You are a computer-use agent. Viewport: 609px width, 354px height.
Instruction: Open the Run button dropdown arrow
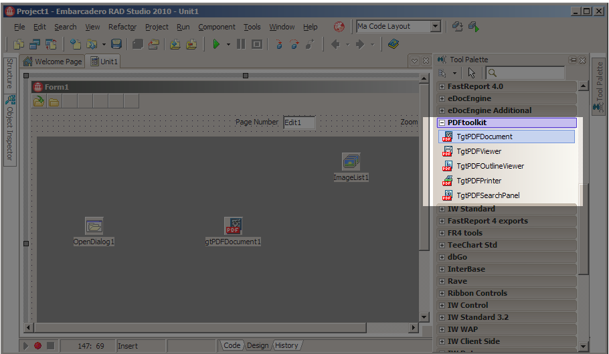pyautogui.click(x=228, y=44)
